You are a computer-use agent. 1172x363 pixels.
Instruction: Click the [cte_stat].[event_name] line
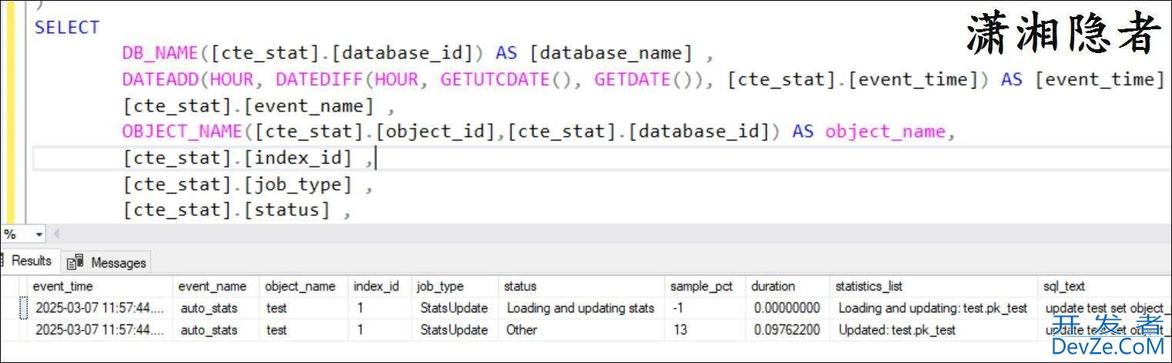point(259,105)
